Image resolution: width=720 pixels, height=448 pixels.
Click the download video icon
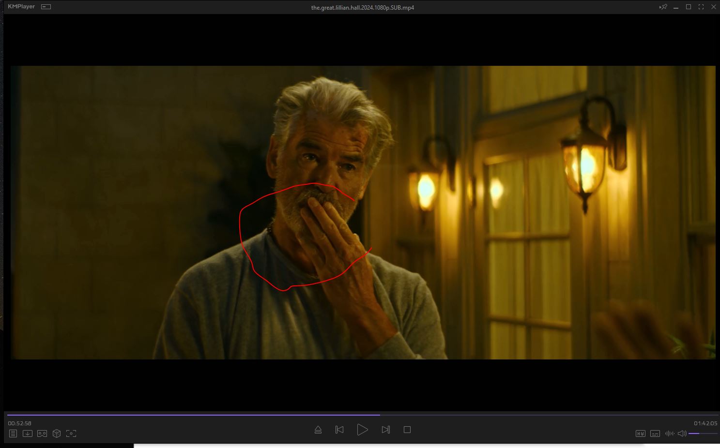(28, 433)
